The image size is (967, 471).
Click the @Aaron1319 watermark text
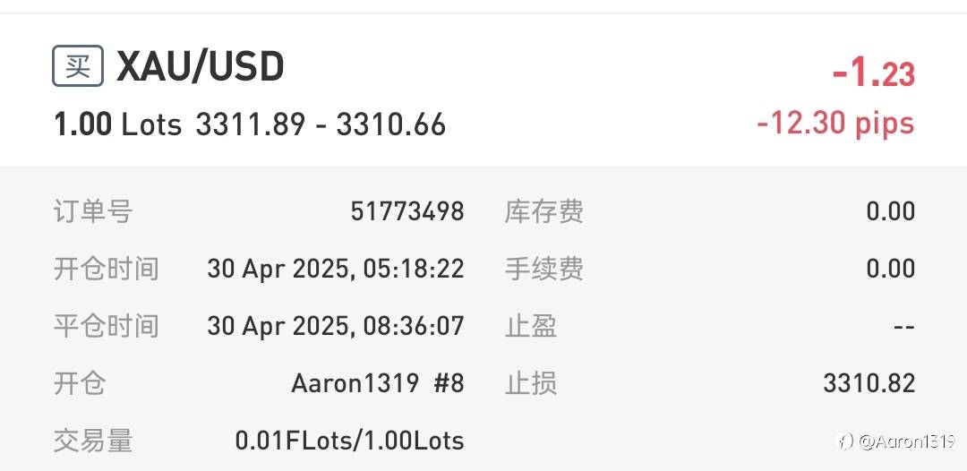(x=906, y=441)
